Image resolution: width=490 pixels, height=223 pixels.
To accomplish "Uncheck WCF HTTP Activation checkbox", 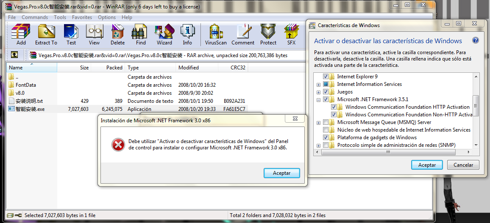I will tap(334, 107).
